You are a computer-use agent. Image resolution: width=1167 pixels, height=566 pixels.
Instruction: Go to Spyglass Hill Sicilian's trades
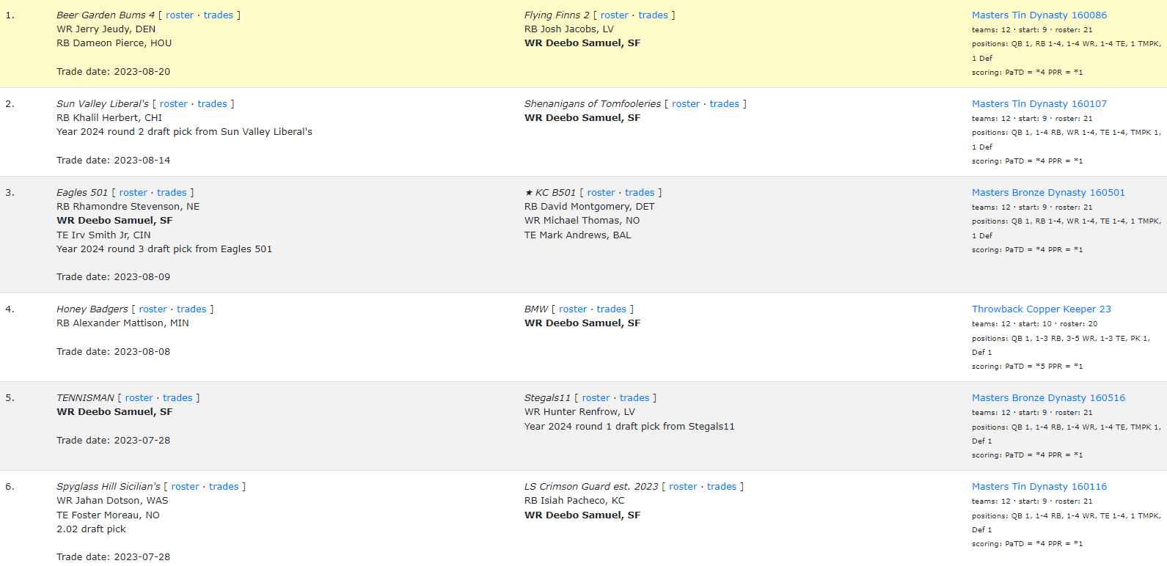(224, 486)
